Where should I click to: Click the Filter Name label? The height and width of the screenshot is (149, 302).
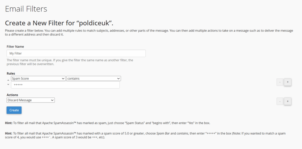15,47
